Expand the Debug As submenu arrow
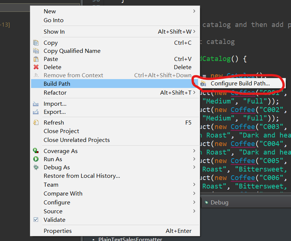Viewport: 291px width, 241px height. [194, 167]
